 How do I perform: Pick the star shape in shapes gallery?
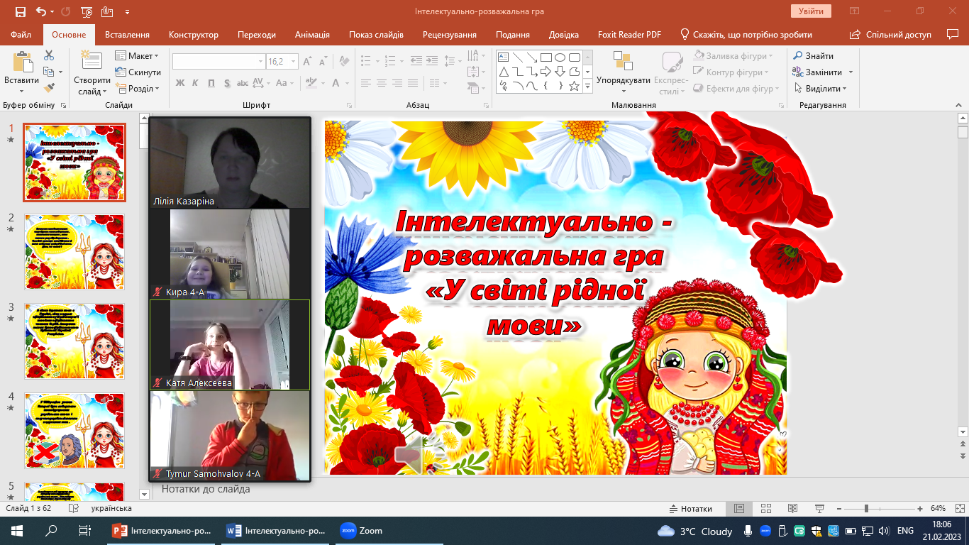[x=574, y=86]
